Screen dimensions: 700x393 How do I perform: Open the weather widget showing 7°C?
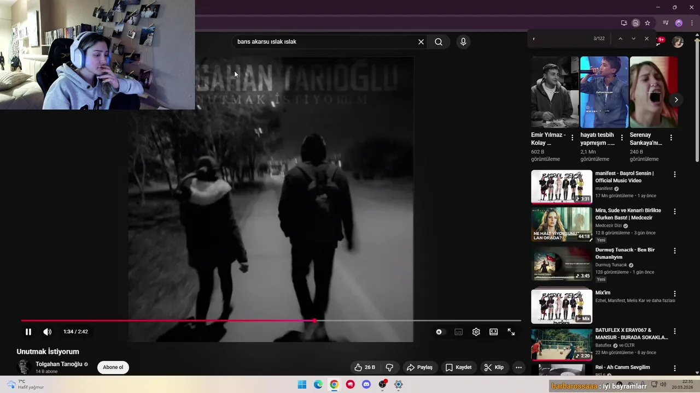click(x=26, y=384)
